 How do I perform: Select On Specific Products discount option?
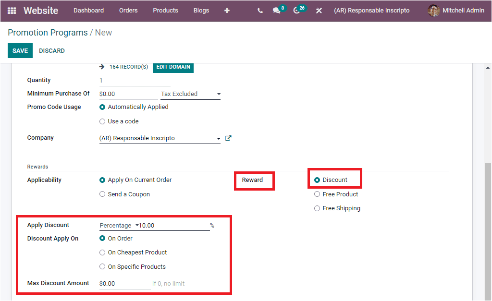tap(102, 266)
